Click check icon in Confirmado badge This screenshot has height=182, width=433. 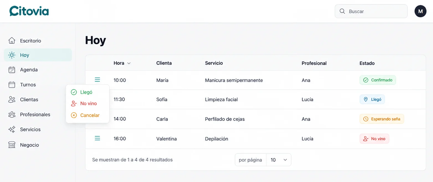click(x=366, y=80)
